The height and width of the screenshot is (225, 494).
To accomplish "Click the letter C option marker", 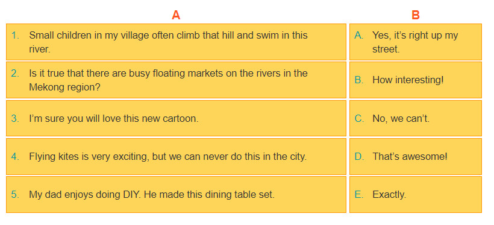I will [359, 119].
